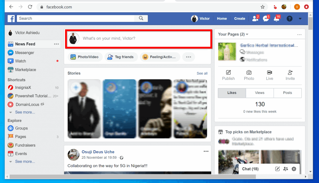The width and height of the screenshot is (319, 183).
Task: Click Create in top bar
Action: [240, 18]
